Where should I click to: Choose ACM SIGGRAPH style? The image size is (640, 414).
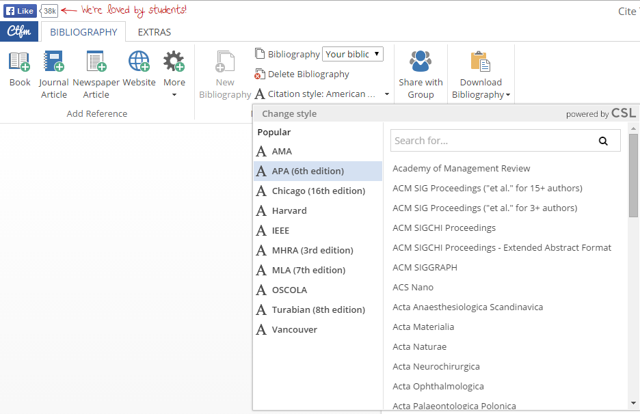click(425, 268)
